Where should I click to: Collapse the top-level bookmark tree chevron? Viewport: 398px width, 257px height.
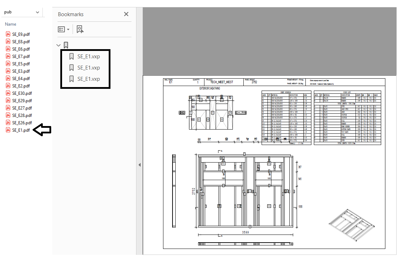pos(59,45)
